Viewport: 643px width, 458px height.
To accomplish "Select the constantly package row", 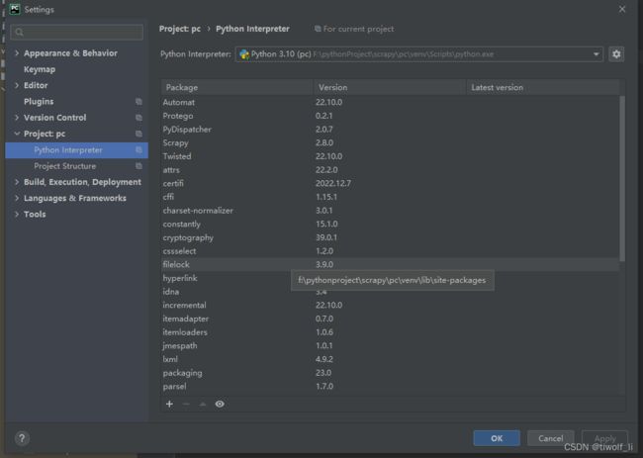I will pyautogui.click(x=390, y=224).
